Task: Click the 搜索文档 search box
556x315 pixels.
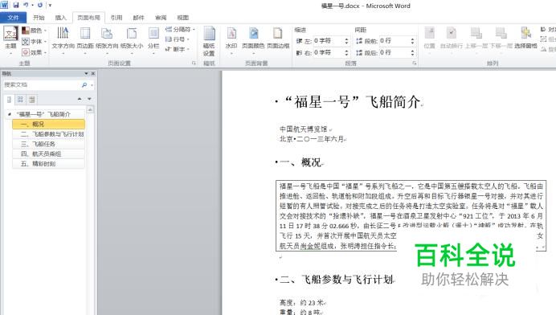Action: (42, 85)
